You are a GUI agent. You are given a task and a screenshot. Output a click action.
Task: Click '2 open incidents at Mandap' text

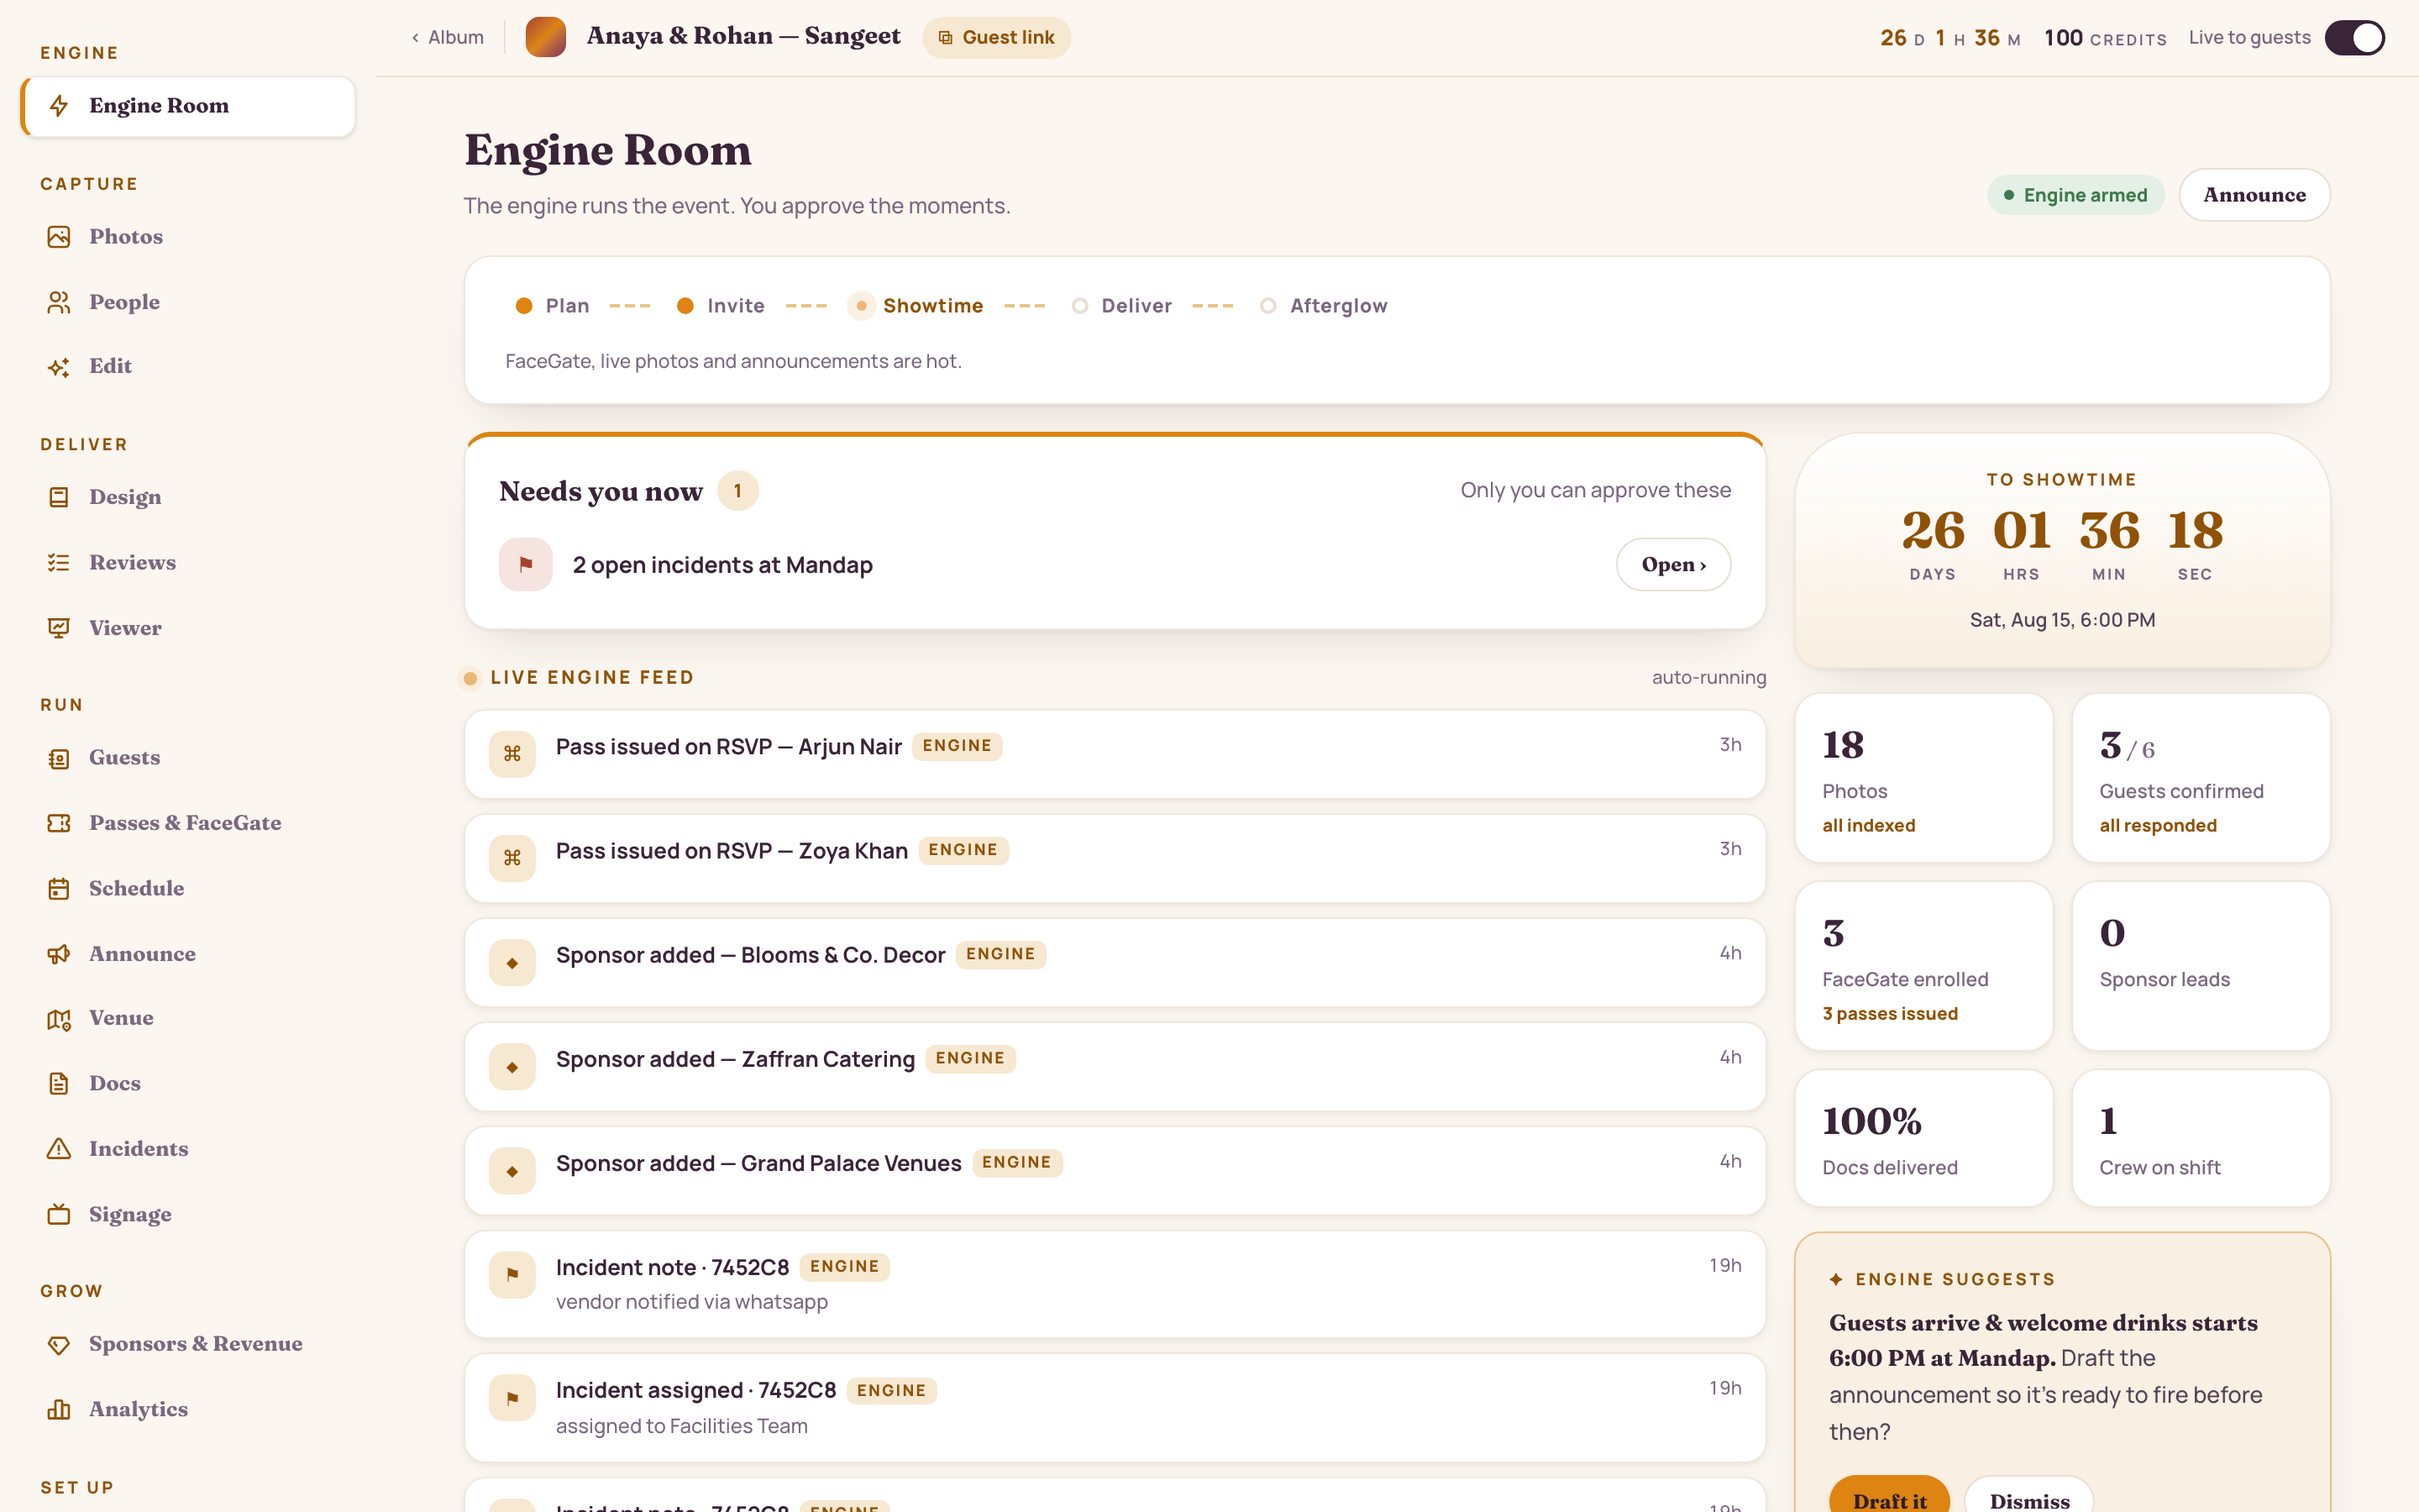coord(722,565)
